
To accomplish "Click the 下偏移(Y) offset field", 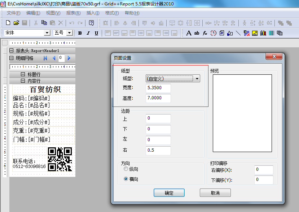I will pyautogui.click(x=264, y=180).
